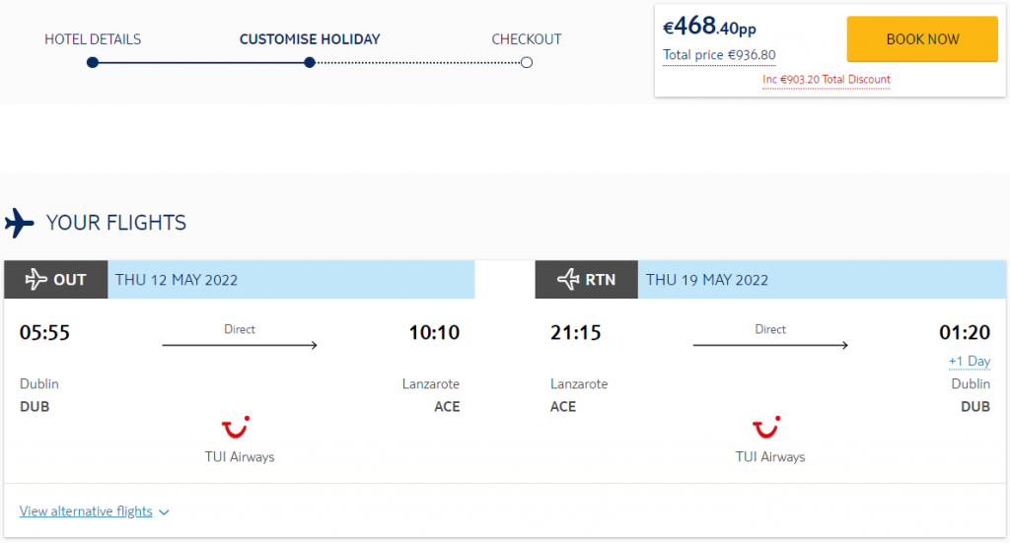Screen dimensions: 1010x543
Task: Go to the Checkout step
Action: [527, 39]
